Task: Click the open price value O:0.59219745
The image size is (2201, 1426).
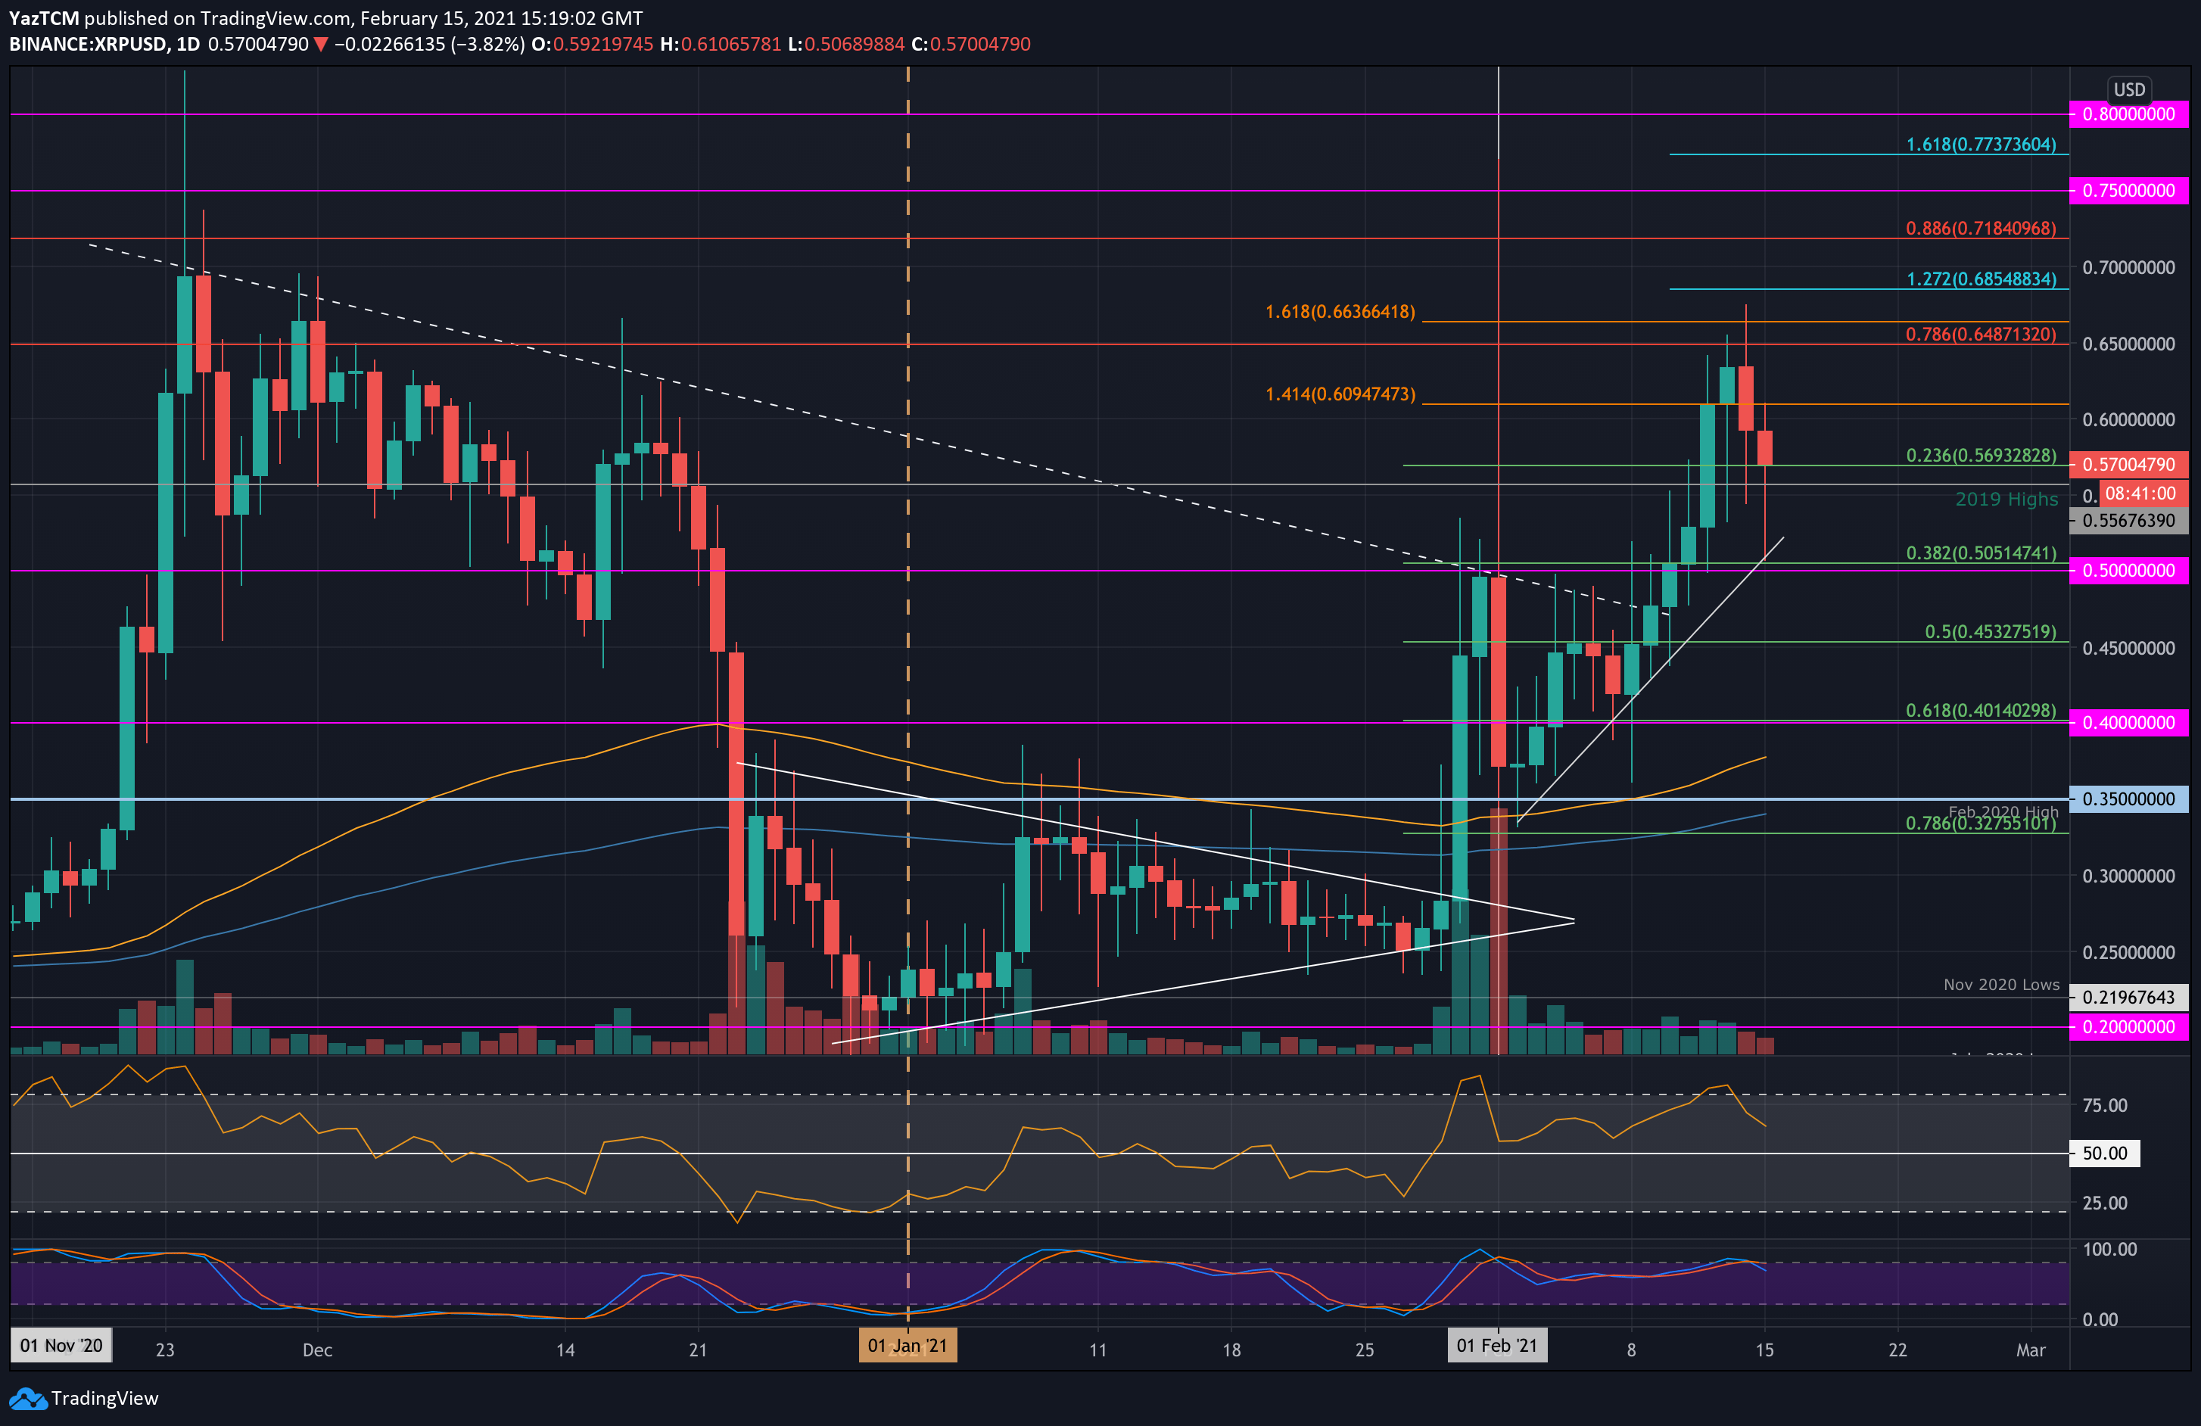Action: pyautogui.click(x=592, y=45)
